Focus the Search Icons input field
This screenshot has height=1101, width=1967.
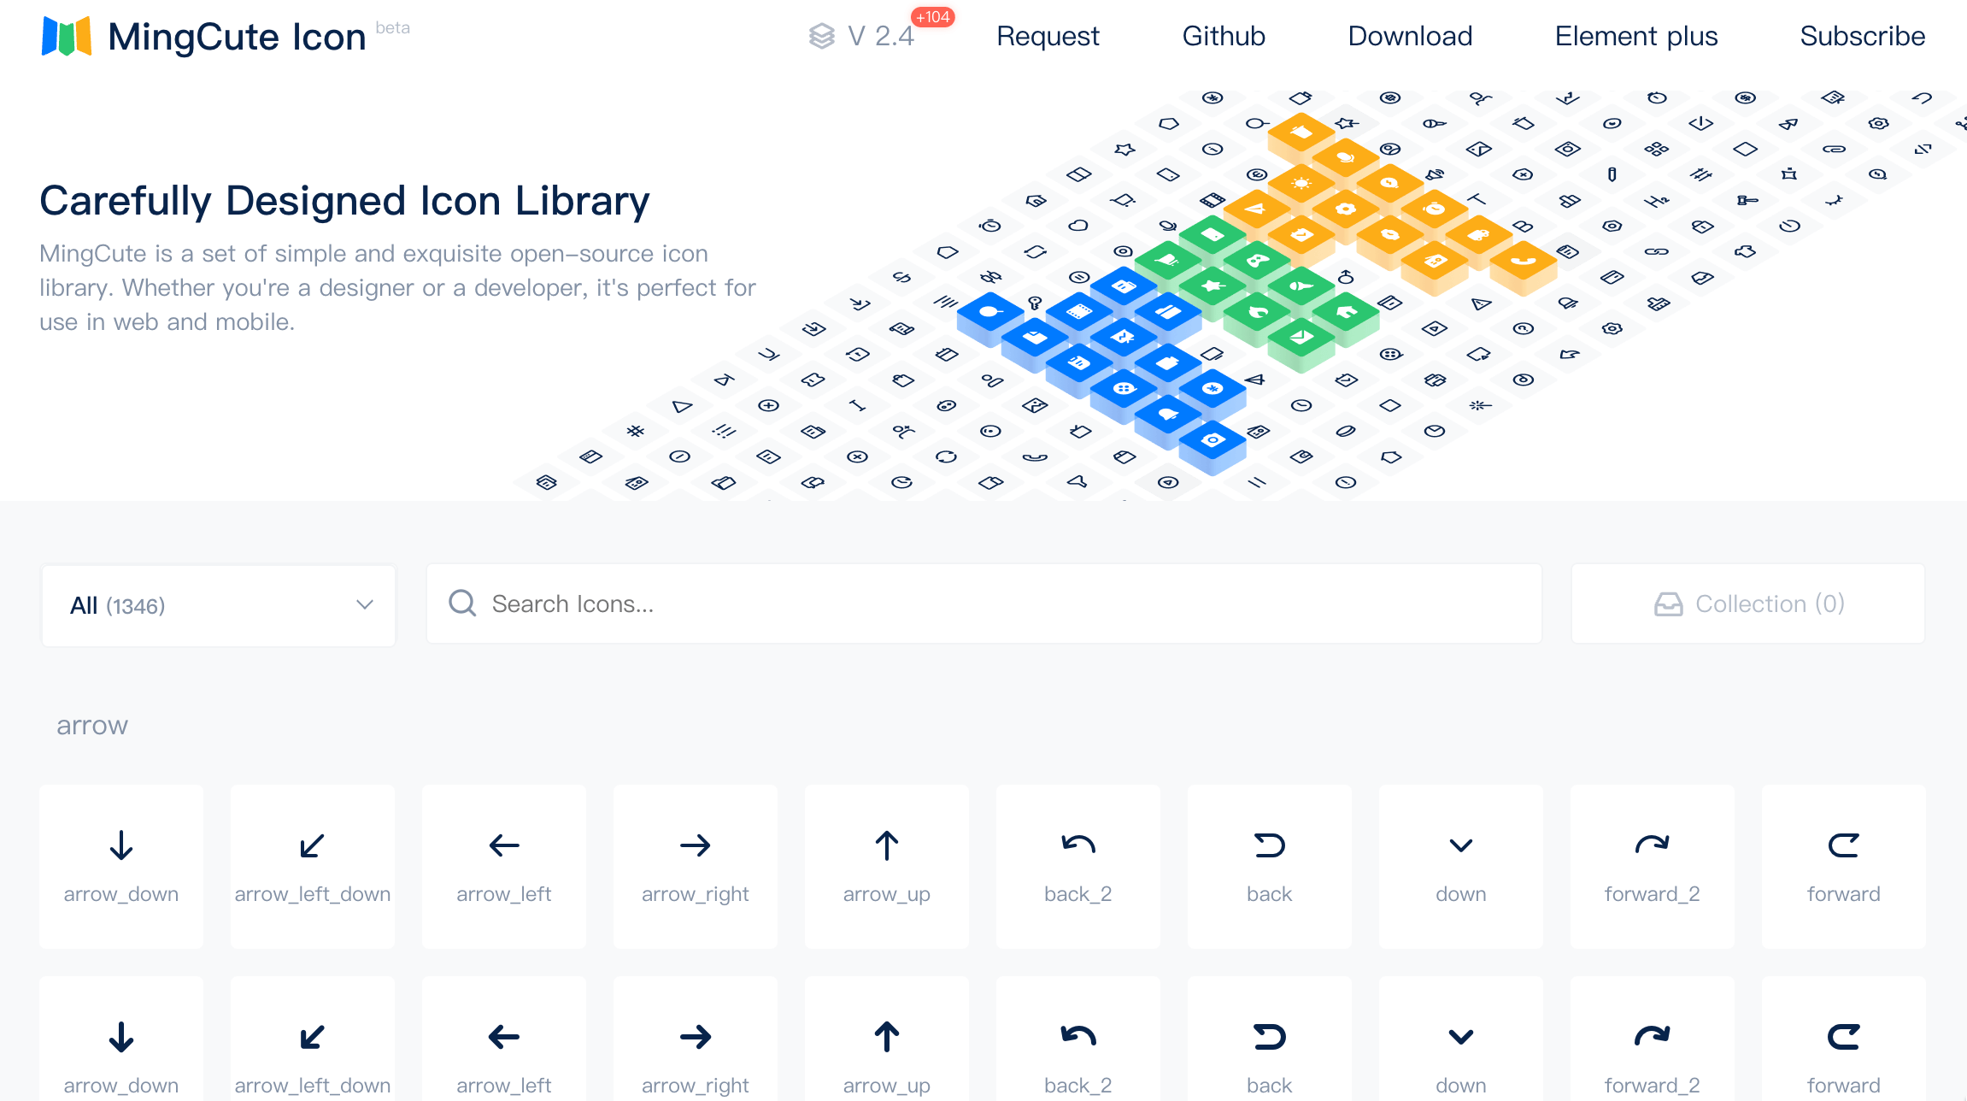[984, 603]
